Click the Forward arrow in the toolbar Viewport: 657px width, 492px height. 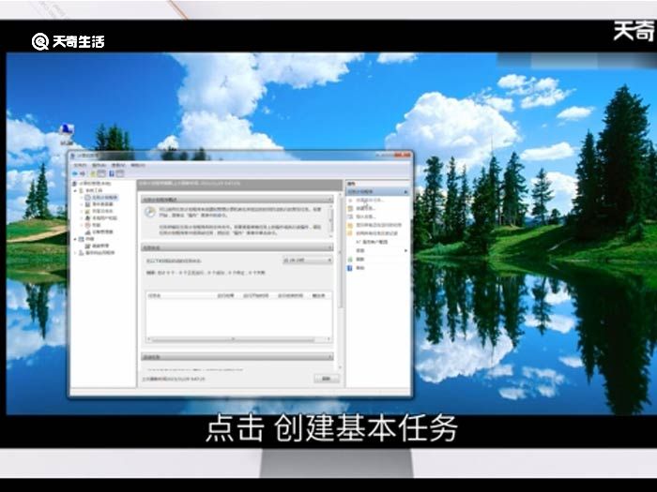(x=83, y=173)
